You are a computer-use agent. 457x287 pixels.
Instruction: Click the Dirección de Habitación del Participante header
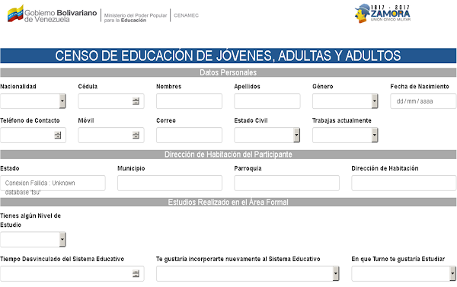[228, 155]
